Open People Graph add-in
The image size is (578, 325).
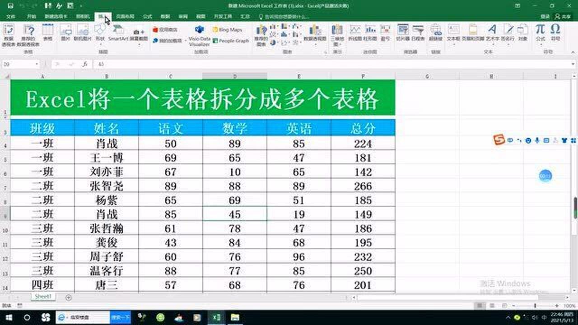pos(231,40)
